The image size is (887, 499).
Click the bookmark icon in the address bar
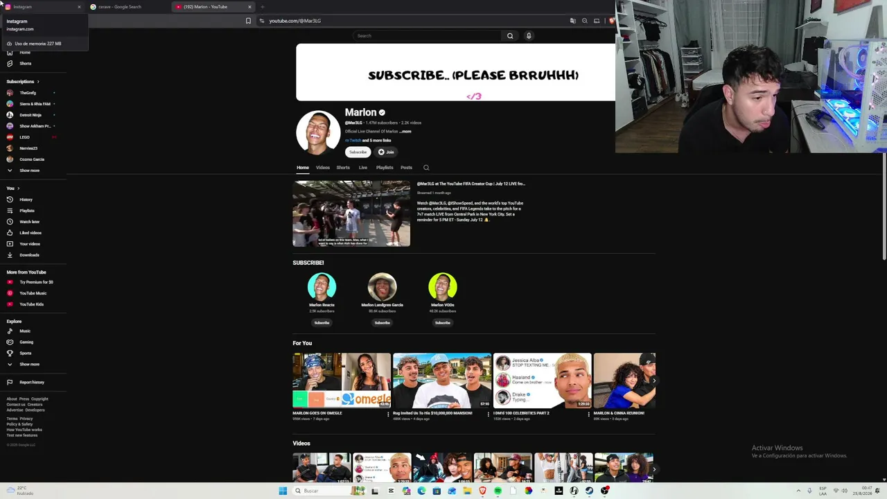pyautogui.click(x=248, y=21)
